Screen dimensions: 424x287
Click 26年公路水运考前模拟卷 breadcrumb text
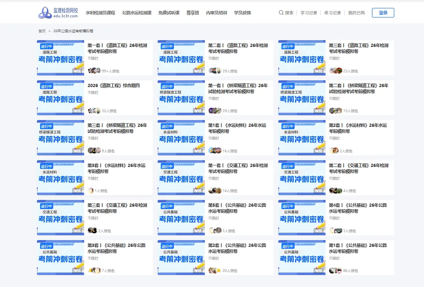tap(73, 31)
